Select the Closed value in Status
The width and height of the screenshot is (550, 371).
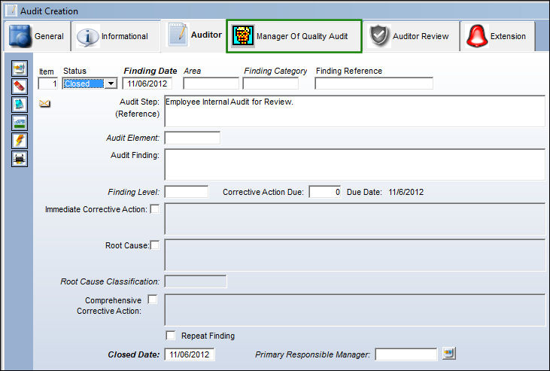point(84,84)
